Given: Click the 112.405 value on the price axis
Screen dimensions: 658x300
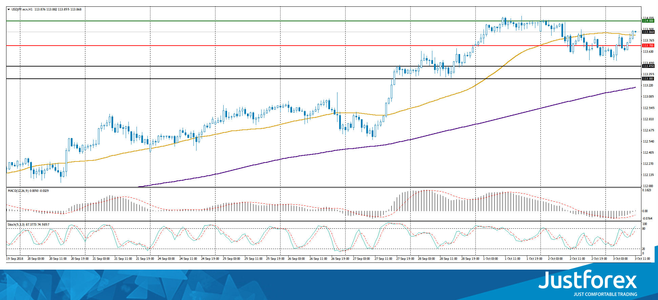Looking at the screenshot, I should [x=648, y=153].
